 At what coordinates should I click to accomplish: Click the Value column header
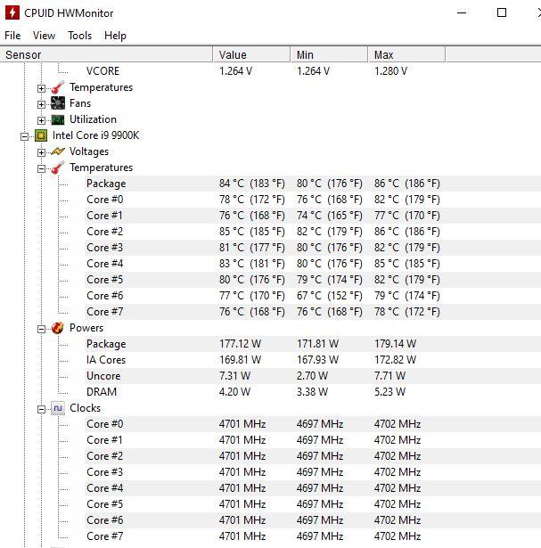251,55
